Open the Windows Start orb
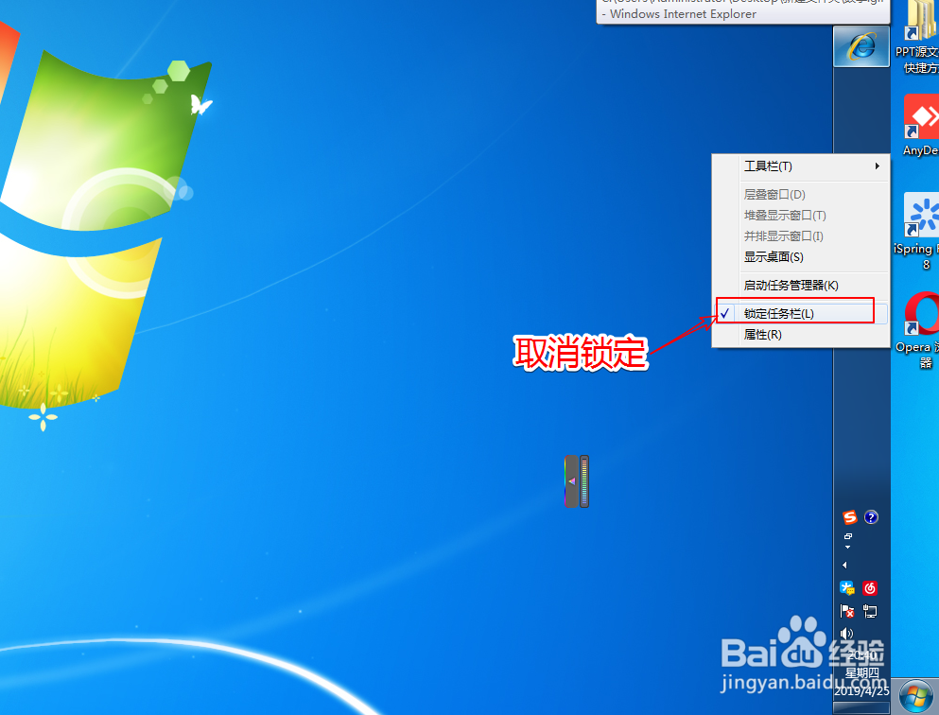 [x=915, y=697]
